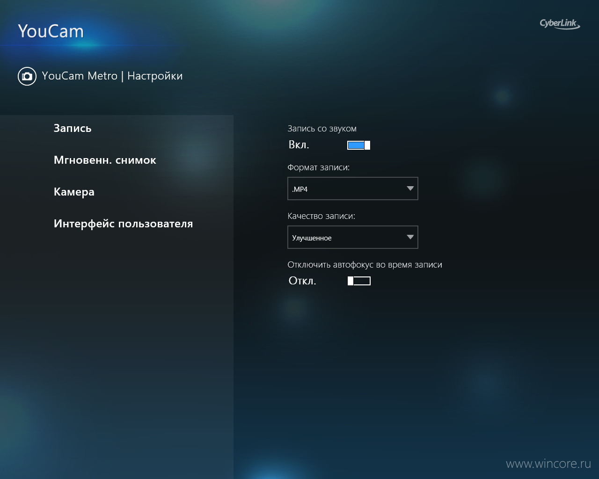Viewport: 599px width, 479px height.
Task: Open the Интерфейс пользователя section
Action: point(123,224)
